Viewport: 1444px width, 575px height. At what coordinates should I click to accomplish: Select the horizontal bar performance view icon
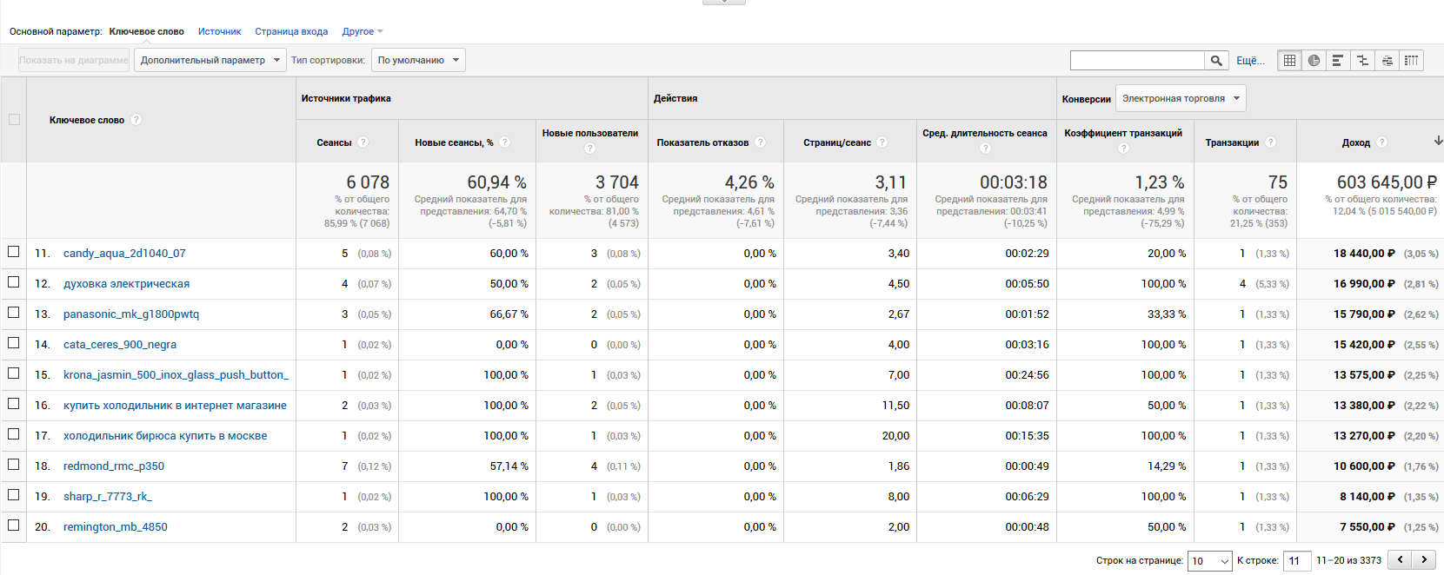[x=1338, y=61]
